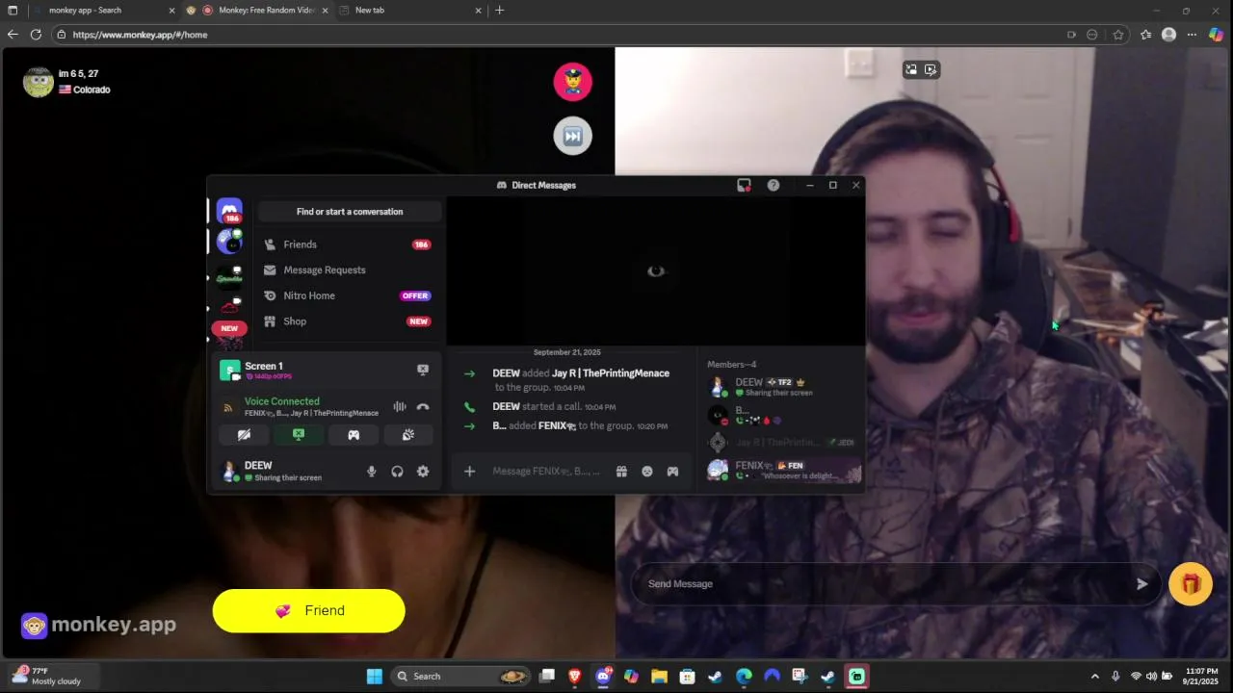This screenshot has height=693, width=1233.
Task: Click the police report button on Monkey
Action: [572, 82]
